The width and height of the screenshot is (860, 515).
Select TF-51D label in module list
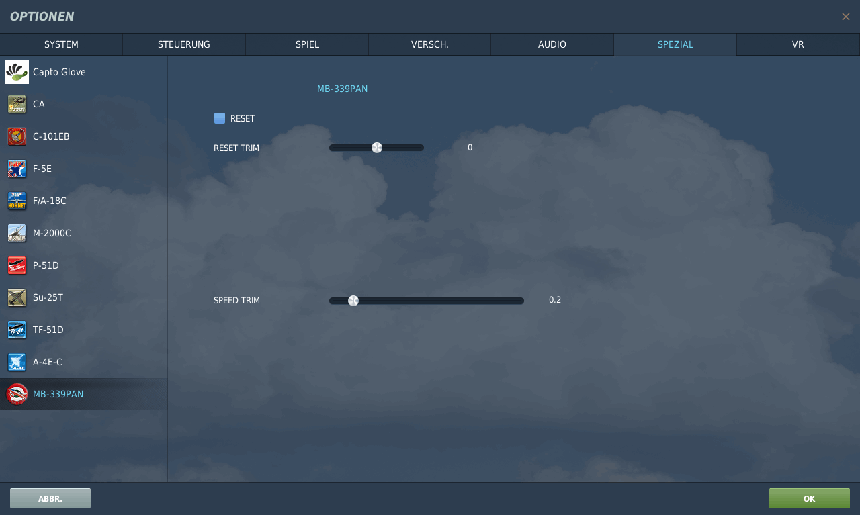[x=48, y=330]
